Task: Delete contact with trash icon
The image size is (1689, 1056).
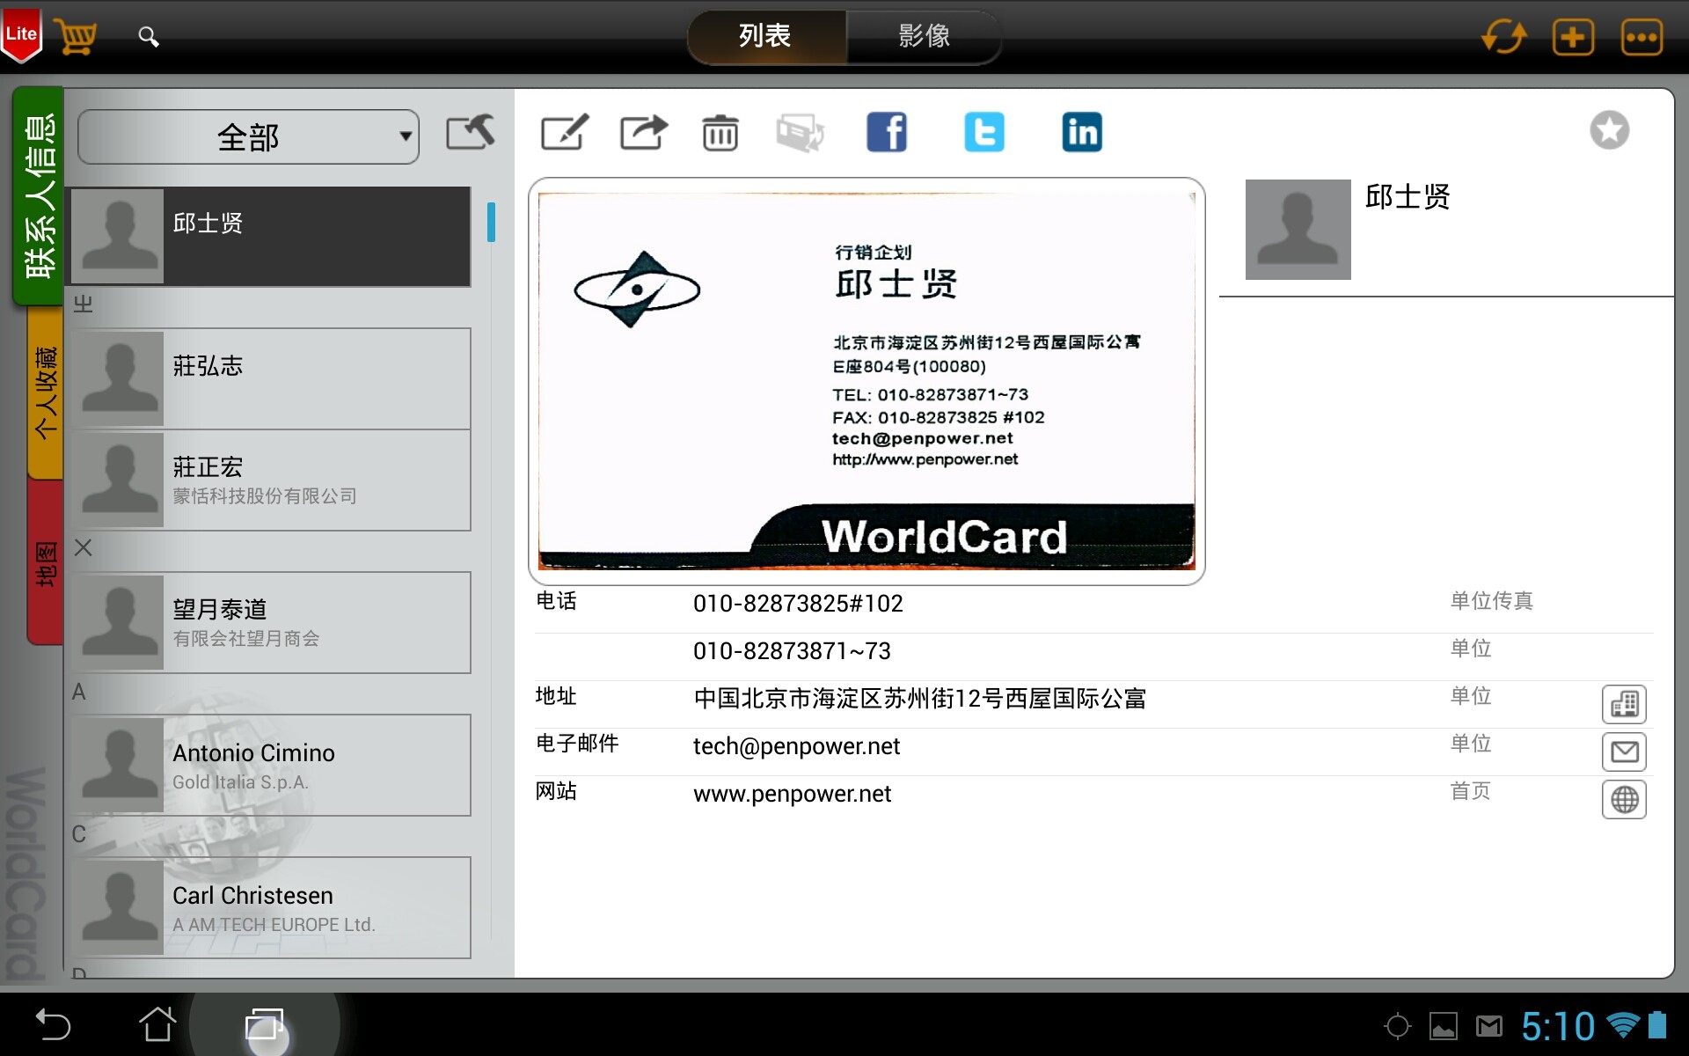Action: pos(720,134)
